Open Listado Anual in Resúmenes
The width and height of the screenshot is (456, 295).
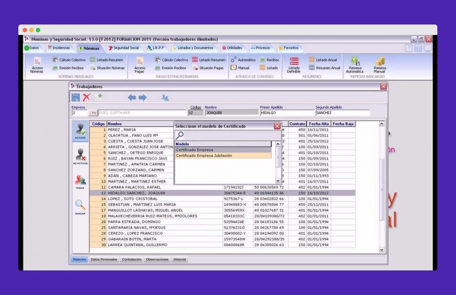coord(323,60)
